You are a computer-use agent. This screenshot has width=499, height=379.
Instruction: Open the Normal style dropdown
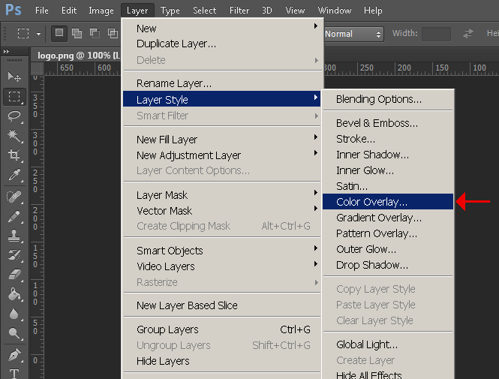coord(353,34)
